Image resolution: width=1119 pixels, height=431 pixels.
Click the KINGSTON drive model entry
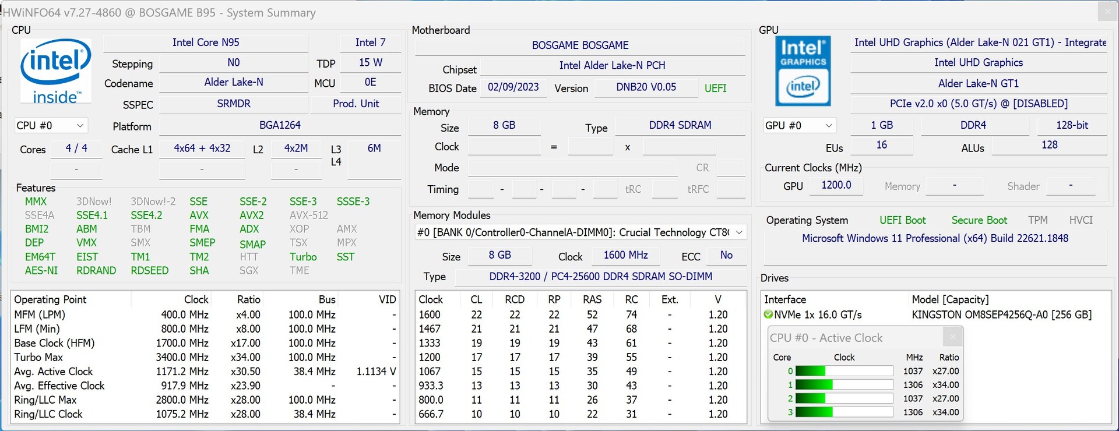[1001, 315]
